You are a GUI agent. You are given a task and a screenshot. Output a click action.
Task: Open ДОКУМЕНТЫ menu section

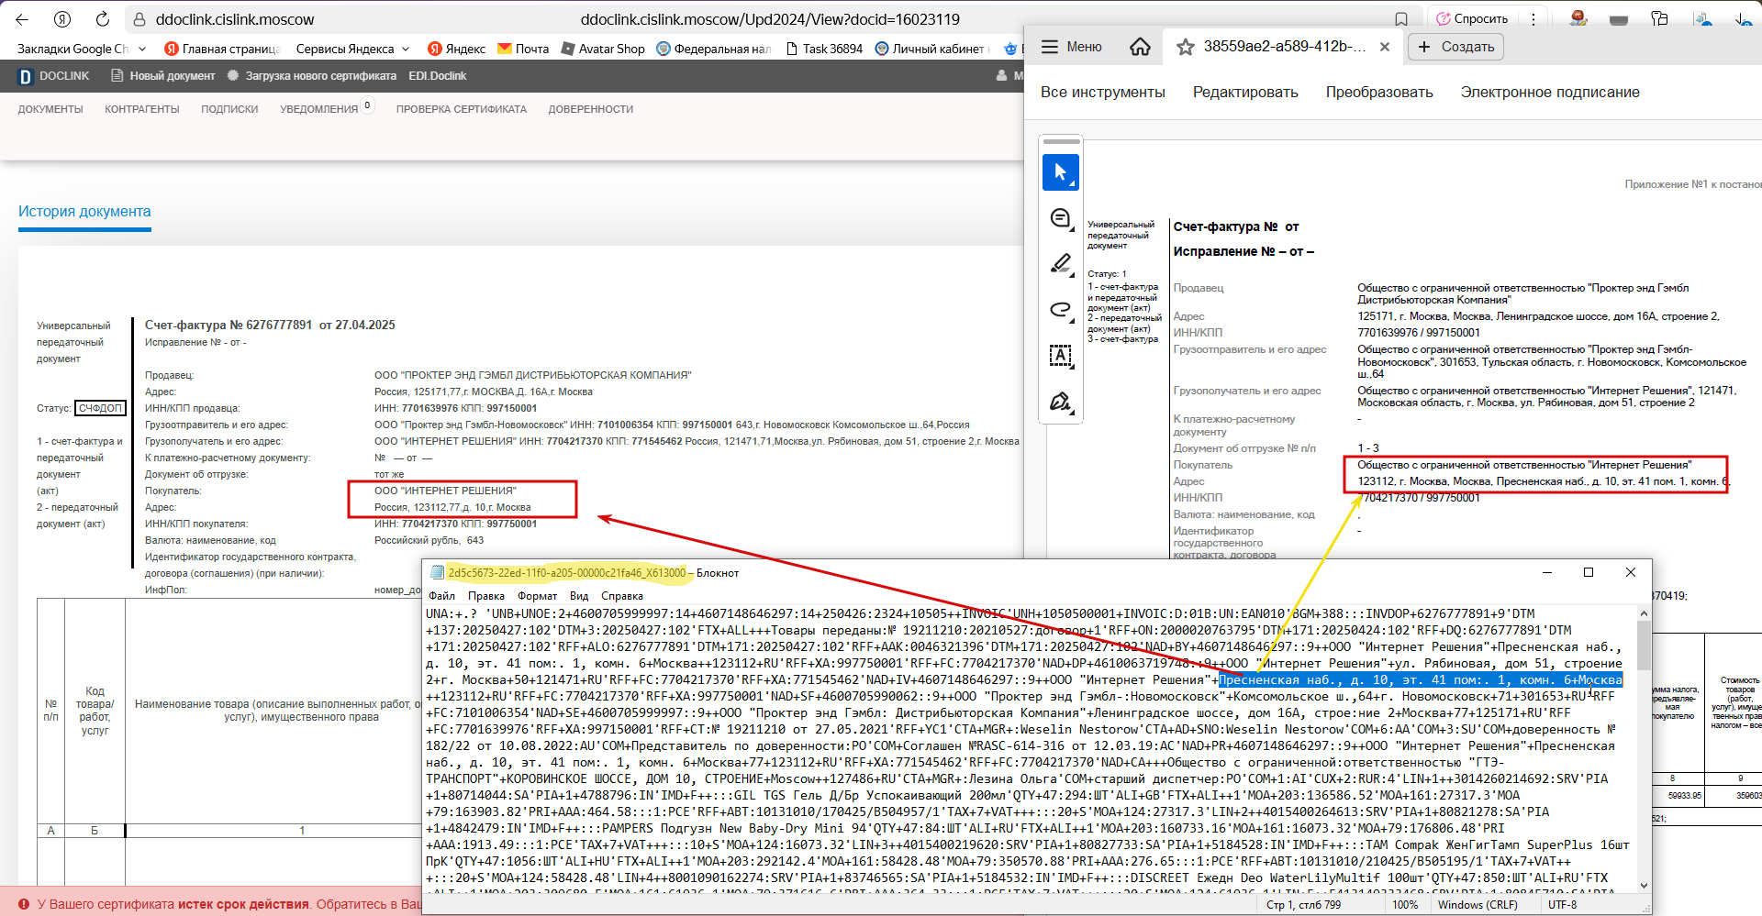[x=50, y=109]
